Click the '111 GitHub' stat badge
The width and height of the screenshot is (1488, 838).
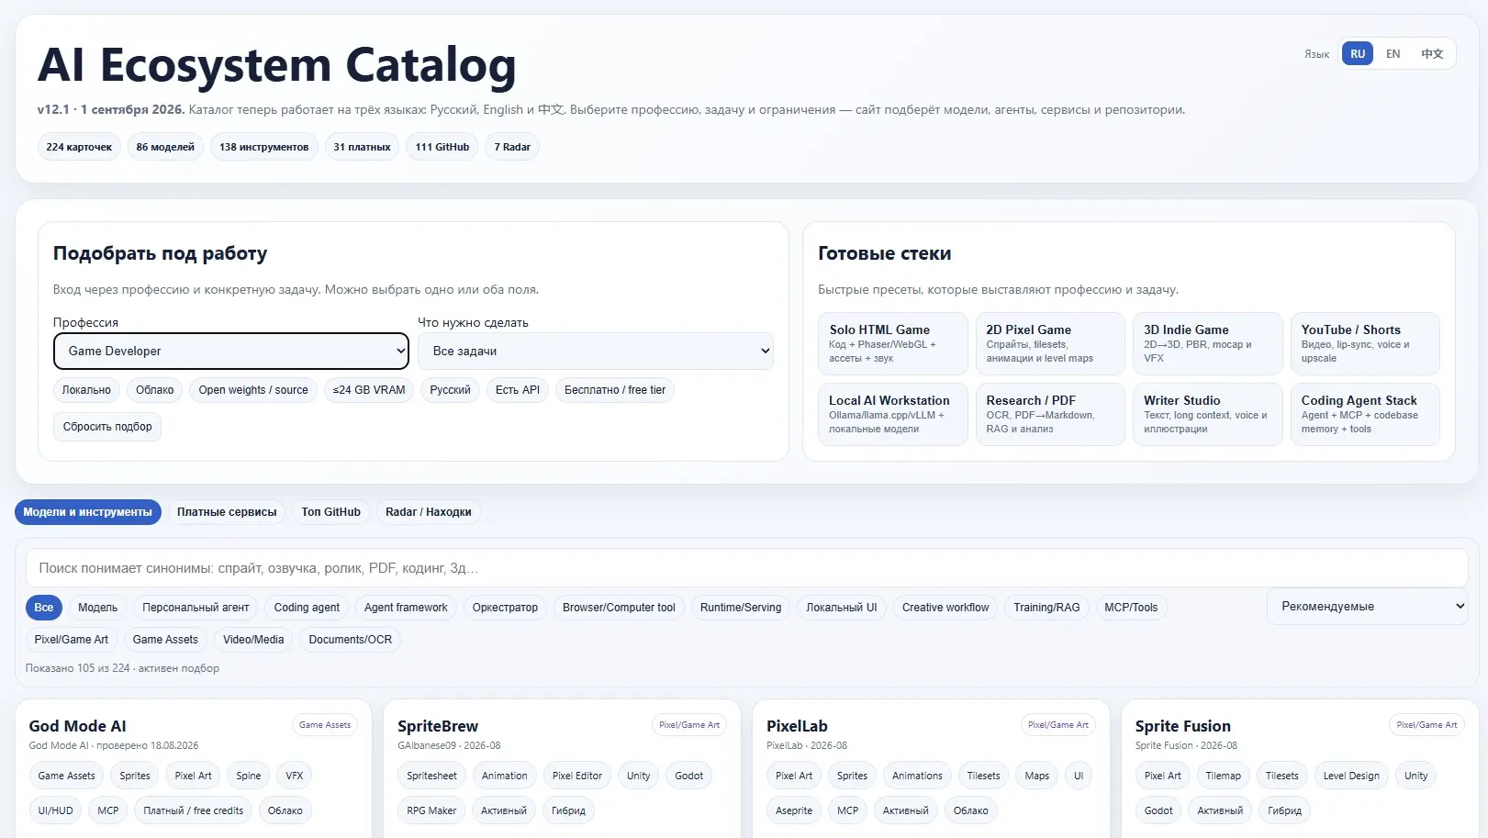tap(442, 147)
